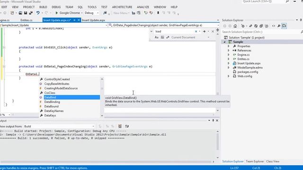Click the Collapse All icon in Solution Explorer

pos(261,26)
